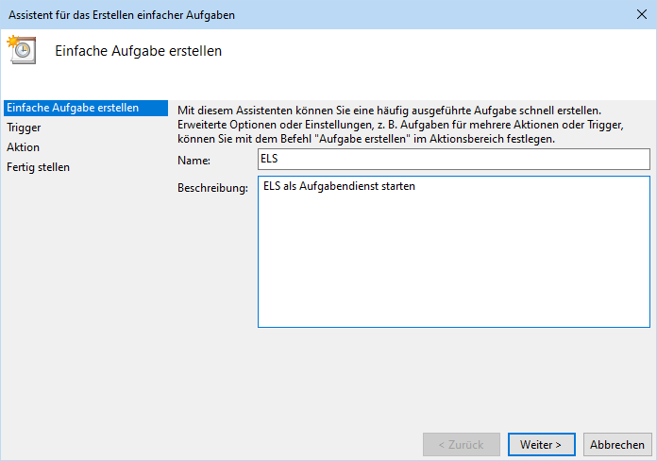Click blank area inside Beschreibung text box
657x461 pixels.
pos(453,274)
